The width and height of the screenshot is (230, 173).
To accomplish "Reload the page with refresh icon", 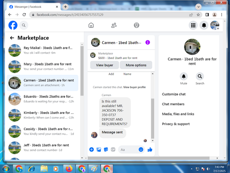I will point(24,15).
